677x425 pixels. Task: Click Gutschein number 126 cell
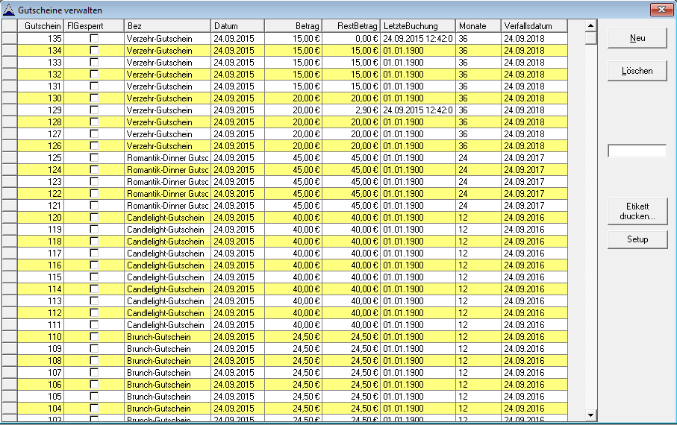click(40, 146)
